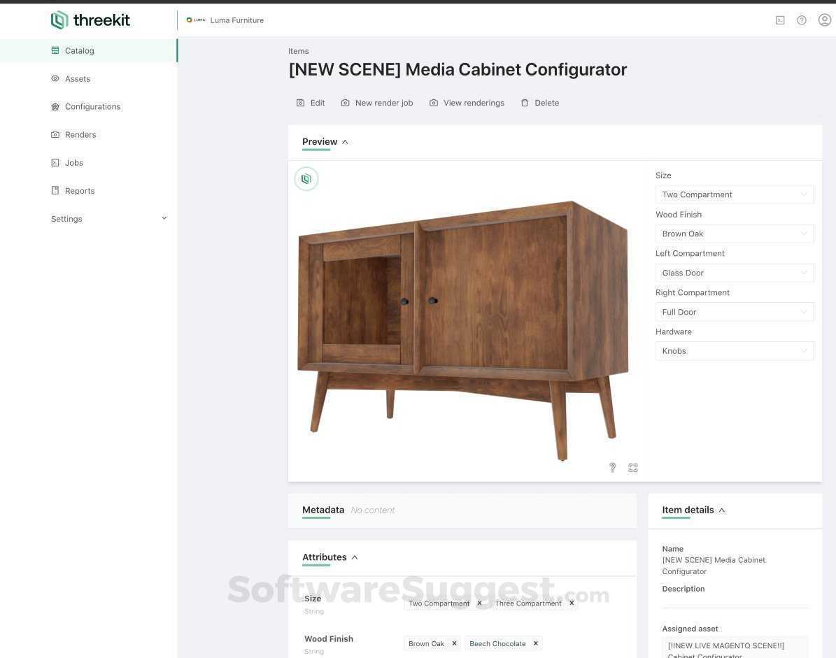Expand the Settings sidebar menu
This screenshot has height=658, width=836.
108,218
